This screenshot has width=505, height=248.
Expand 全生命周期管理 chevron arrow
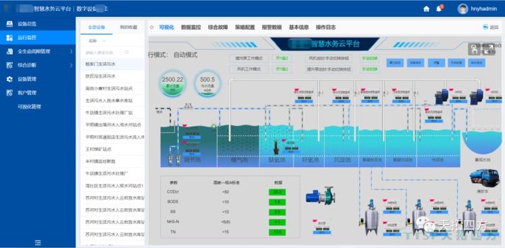[x=71, y=51]
